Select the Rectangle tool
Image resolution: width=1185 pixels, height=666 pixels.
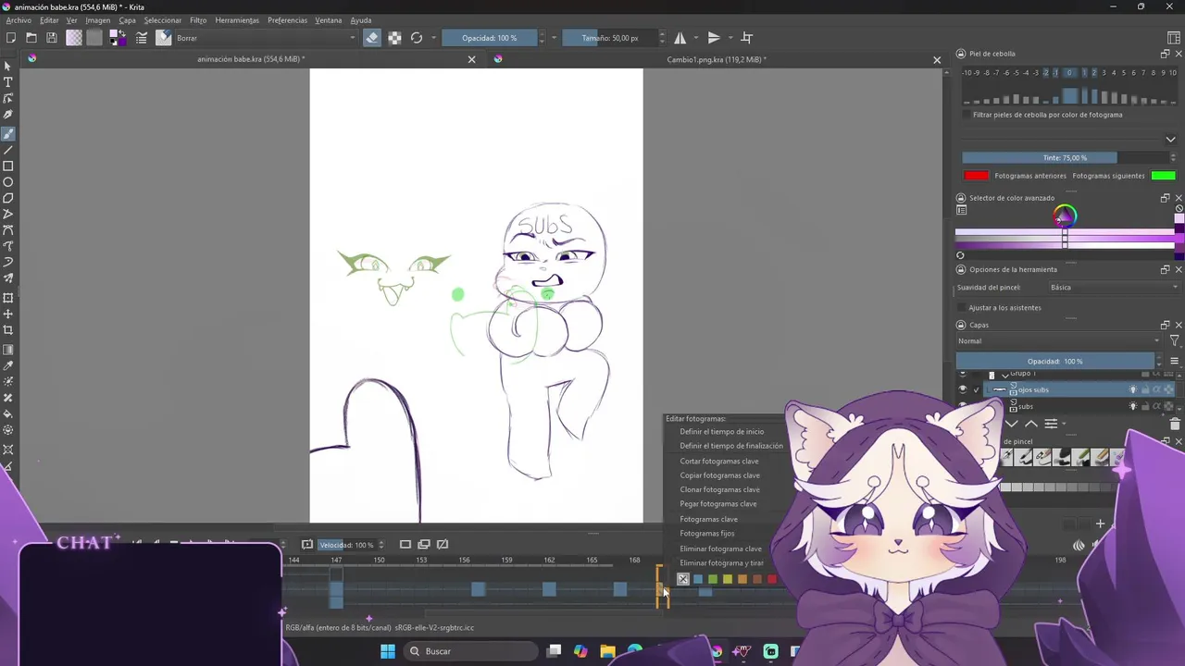[x=8, y=166]
